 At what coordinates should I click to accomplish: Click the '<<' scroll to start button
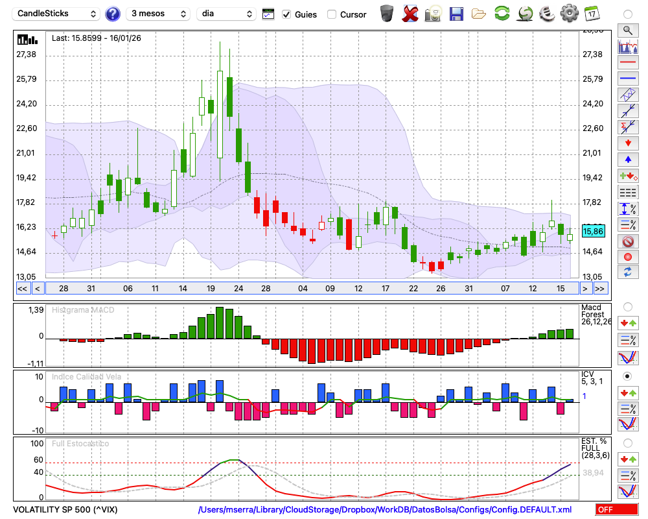tap(22, 288)
